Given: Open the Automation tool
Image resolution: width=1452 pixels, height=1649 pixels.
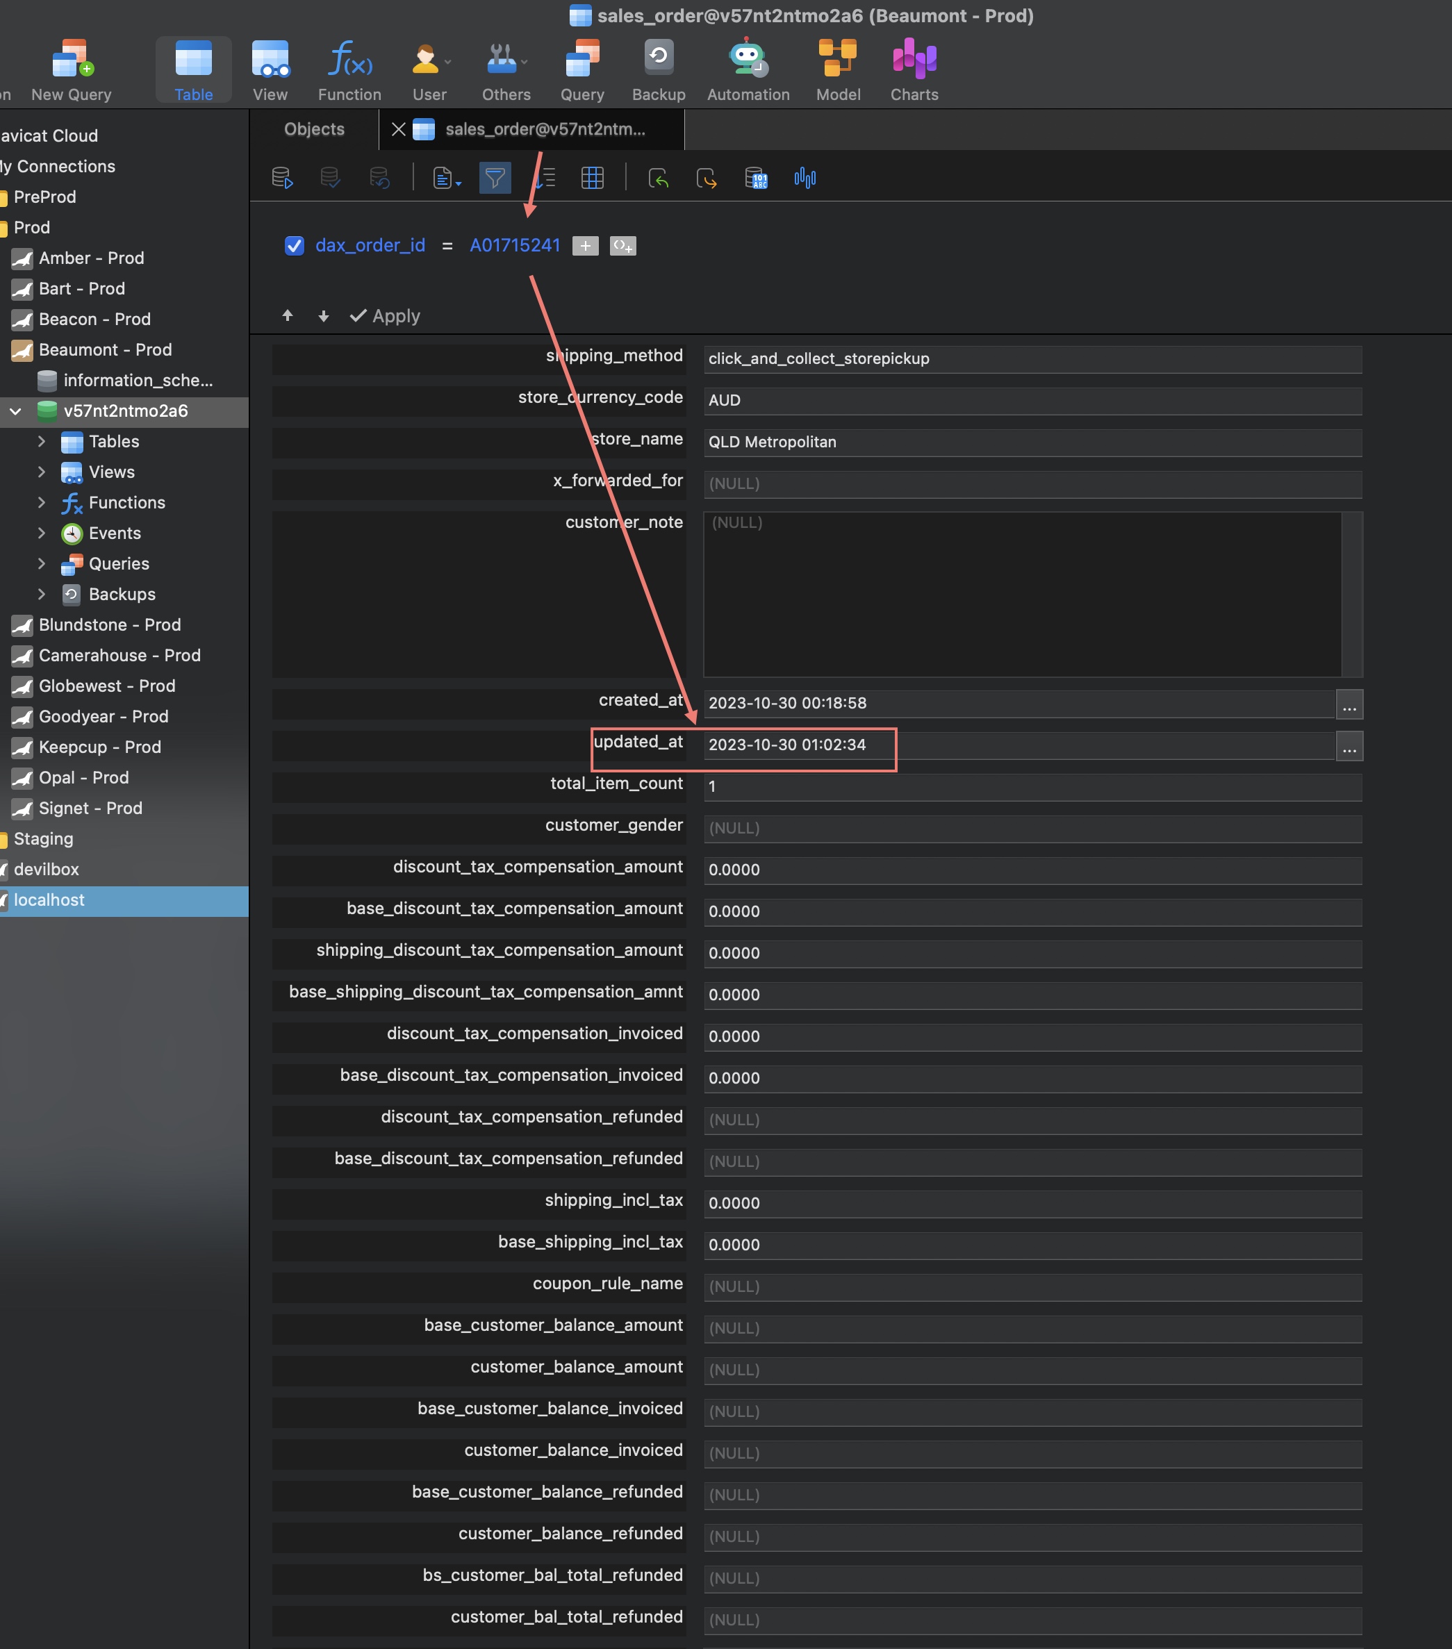Looking at the screenshot, I should [x=747, y=69].
